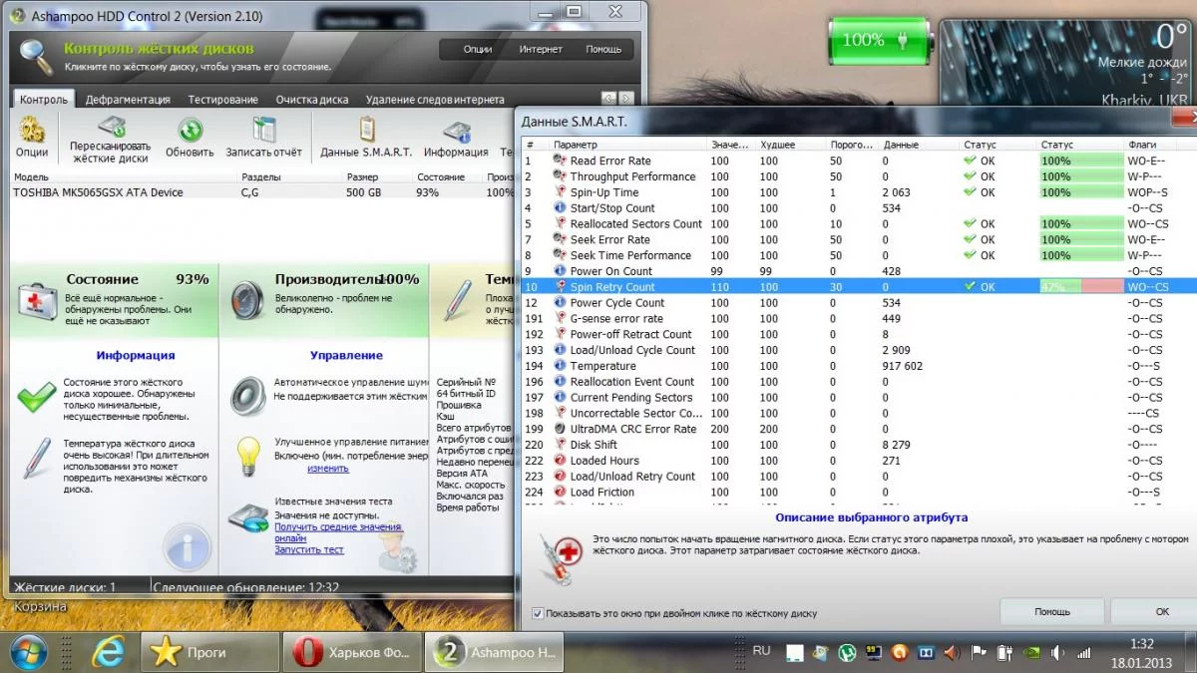This screenshot has width=1197, height=673.
Task: Open Internet Explorer from the taskbar
Action: (x=106, y=652)
